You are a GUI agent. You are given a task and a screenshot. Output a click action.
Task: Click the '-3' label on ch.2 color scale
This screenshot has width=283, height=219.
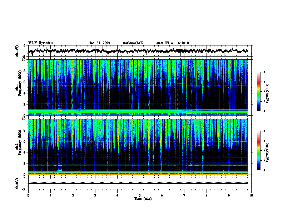263,131
